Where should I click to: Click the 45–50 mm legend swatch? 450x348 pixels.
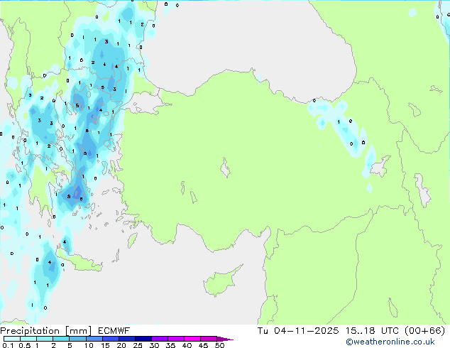[209, 339]
